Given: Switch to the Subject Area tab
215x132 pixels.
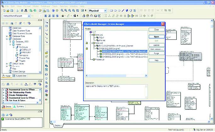Looking at the screenshot, I should pyautogui.click(x=20, y=76).
